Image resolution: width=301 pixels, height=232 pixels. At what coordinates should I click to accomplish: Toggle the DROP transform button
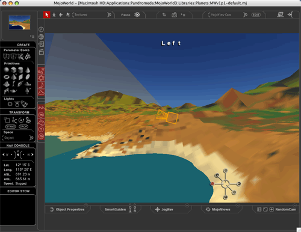point(23,127)
